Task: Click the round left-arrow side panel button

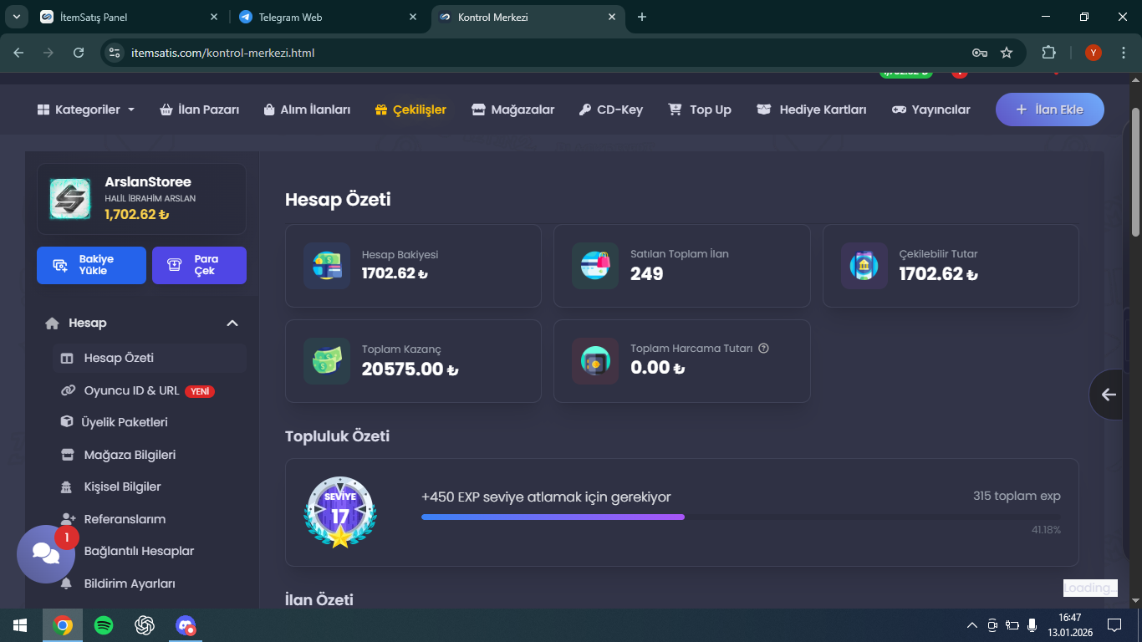Action: [x=1109, y=395]
